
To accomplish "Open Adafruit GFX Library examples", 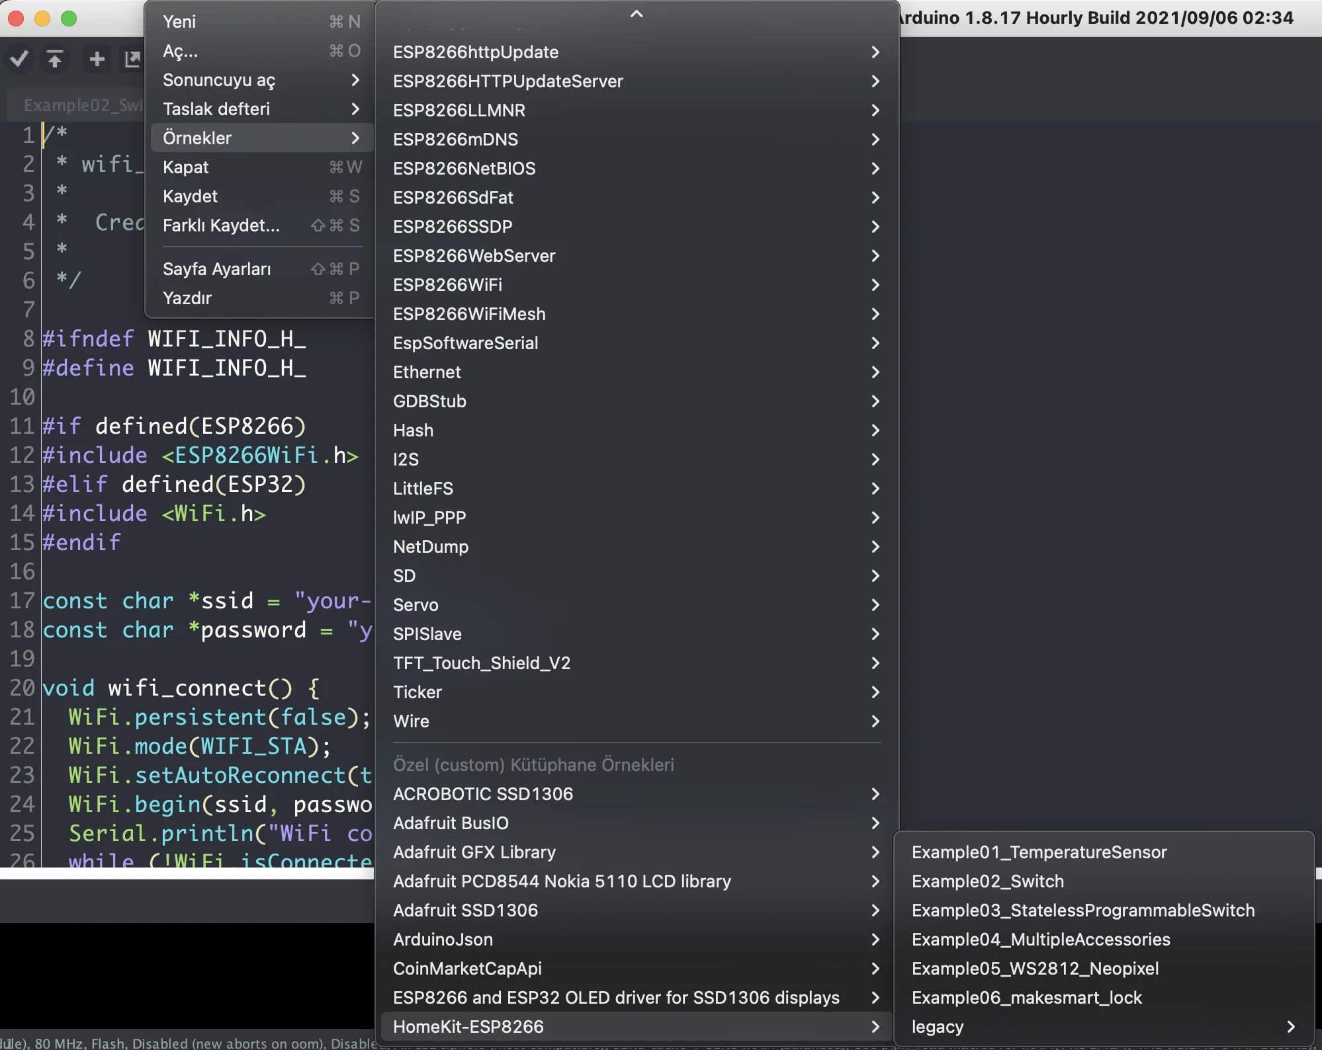I will coord(637,852).
